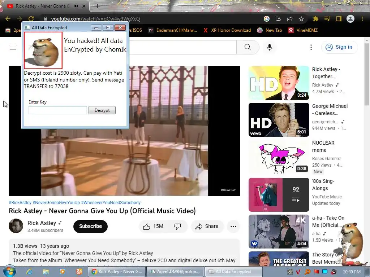Open a-ha Take On Me thumbnail
The width and height of the screenshot is (370, 277).
(279, 231)
